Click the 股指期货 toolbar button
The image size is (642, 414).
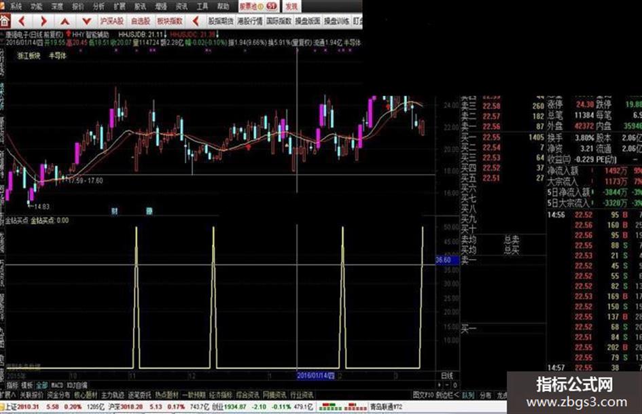221,21
